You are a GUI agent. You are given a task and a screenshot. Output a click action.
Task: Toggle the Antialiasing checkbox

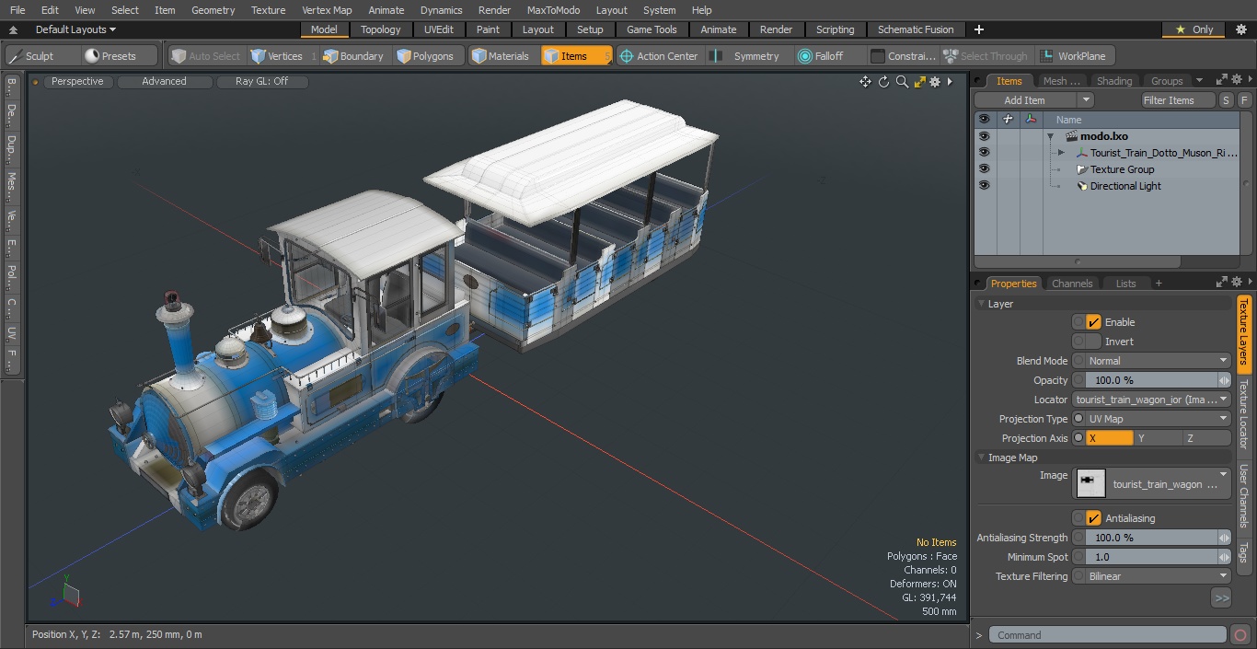[x=1093, y=518]
